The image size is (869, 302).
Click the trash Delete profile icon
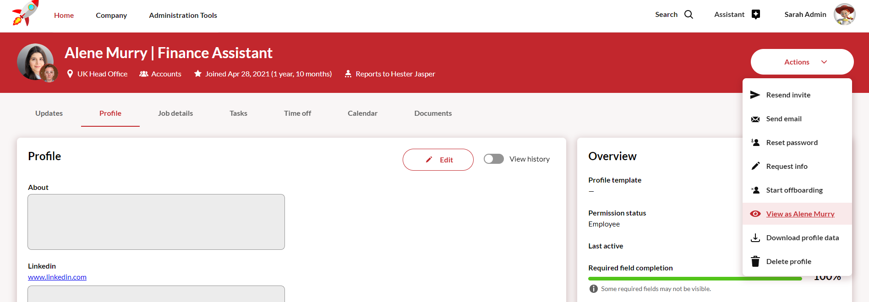coord(755,261)
